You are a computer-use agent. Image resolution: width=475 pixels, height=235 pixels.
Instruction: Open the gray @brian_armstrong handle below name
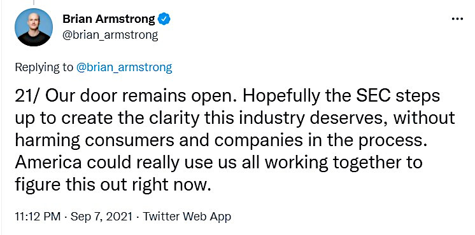[110, 36]
